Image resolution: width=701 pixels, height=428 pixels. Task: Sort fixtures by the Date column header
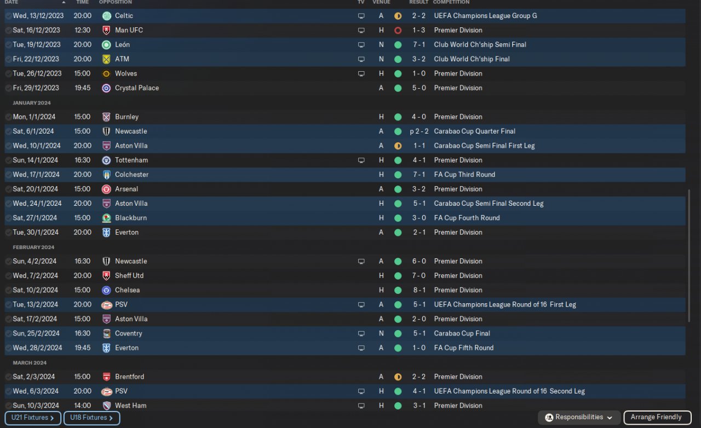pos(12,2)
